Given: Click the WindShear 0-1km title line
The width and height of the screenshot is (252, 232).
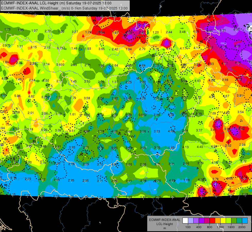Looking at the screenshot, I should point(64,8).
